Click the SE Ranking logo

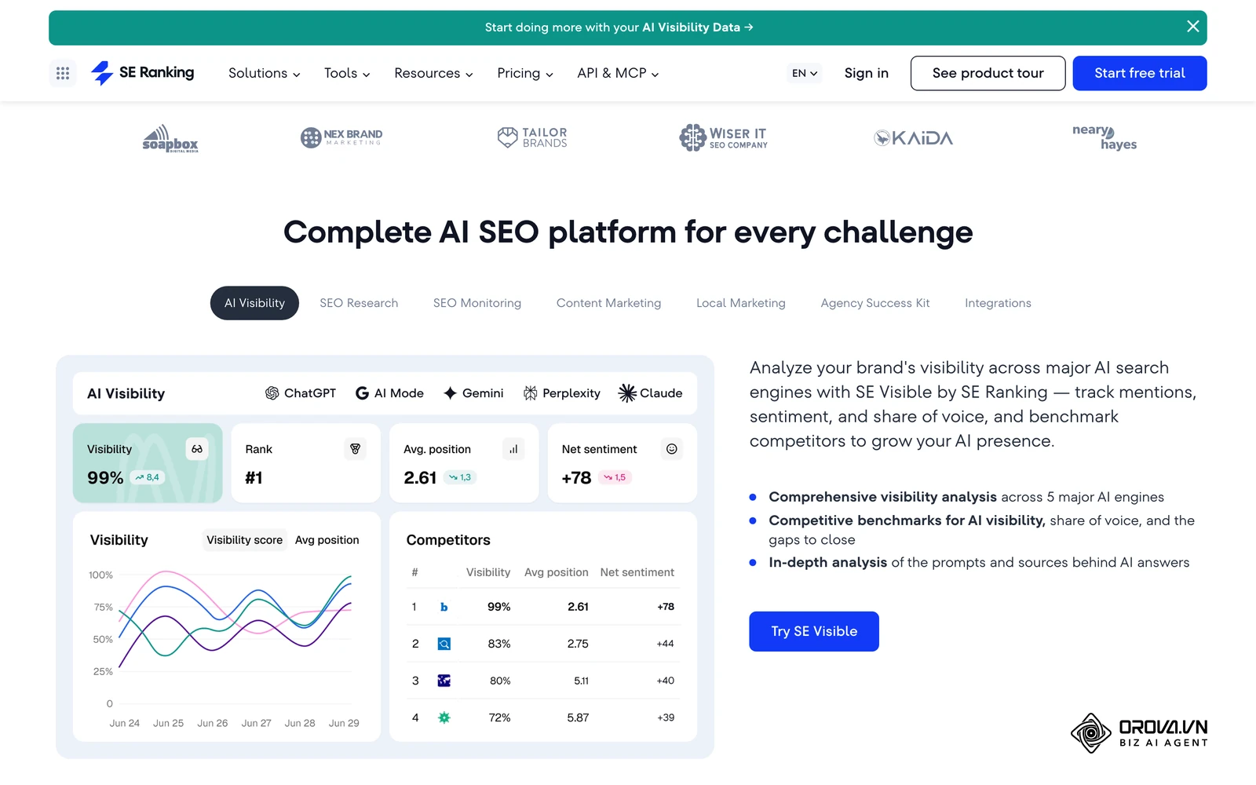point(142,73)
